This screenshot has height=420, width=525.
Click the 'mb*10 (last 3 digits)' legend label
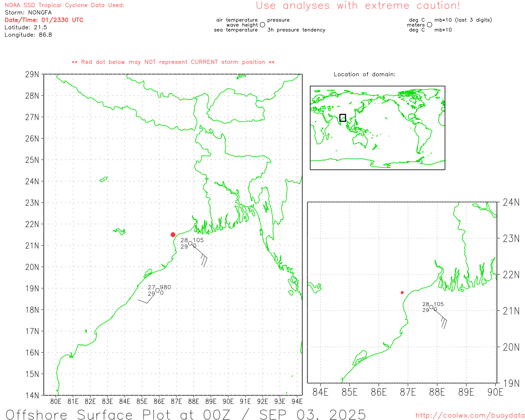[x=463, y=20]
